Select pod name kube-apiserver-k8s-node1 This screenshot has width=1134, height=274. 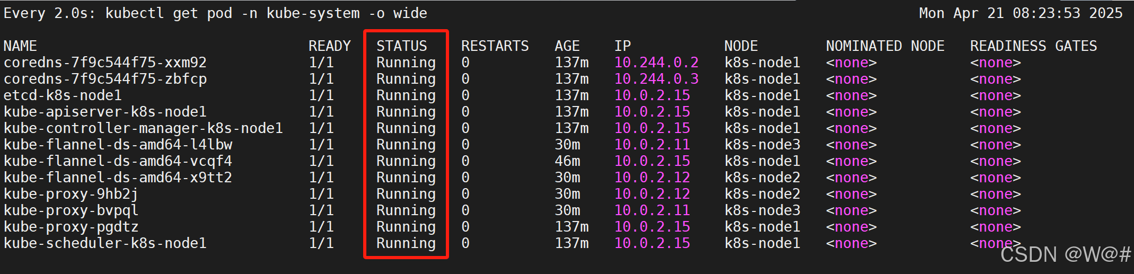pos(105,112)
